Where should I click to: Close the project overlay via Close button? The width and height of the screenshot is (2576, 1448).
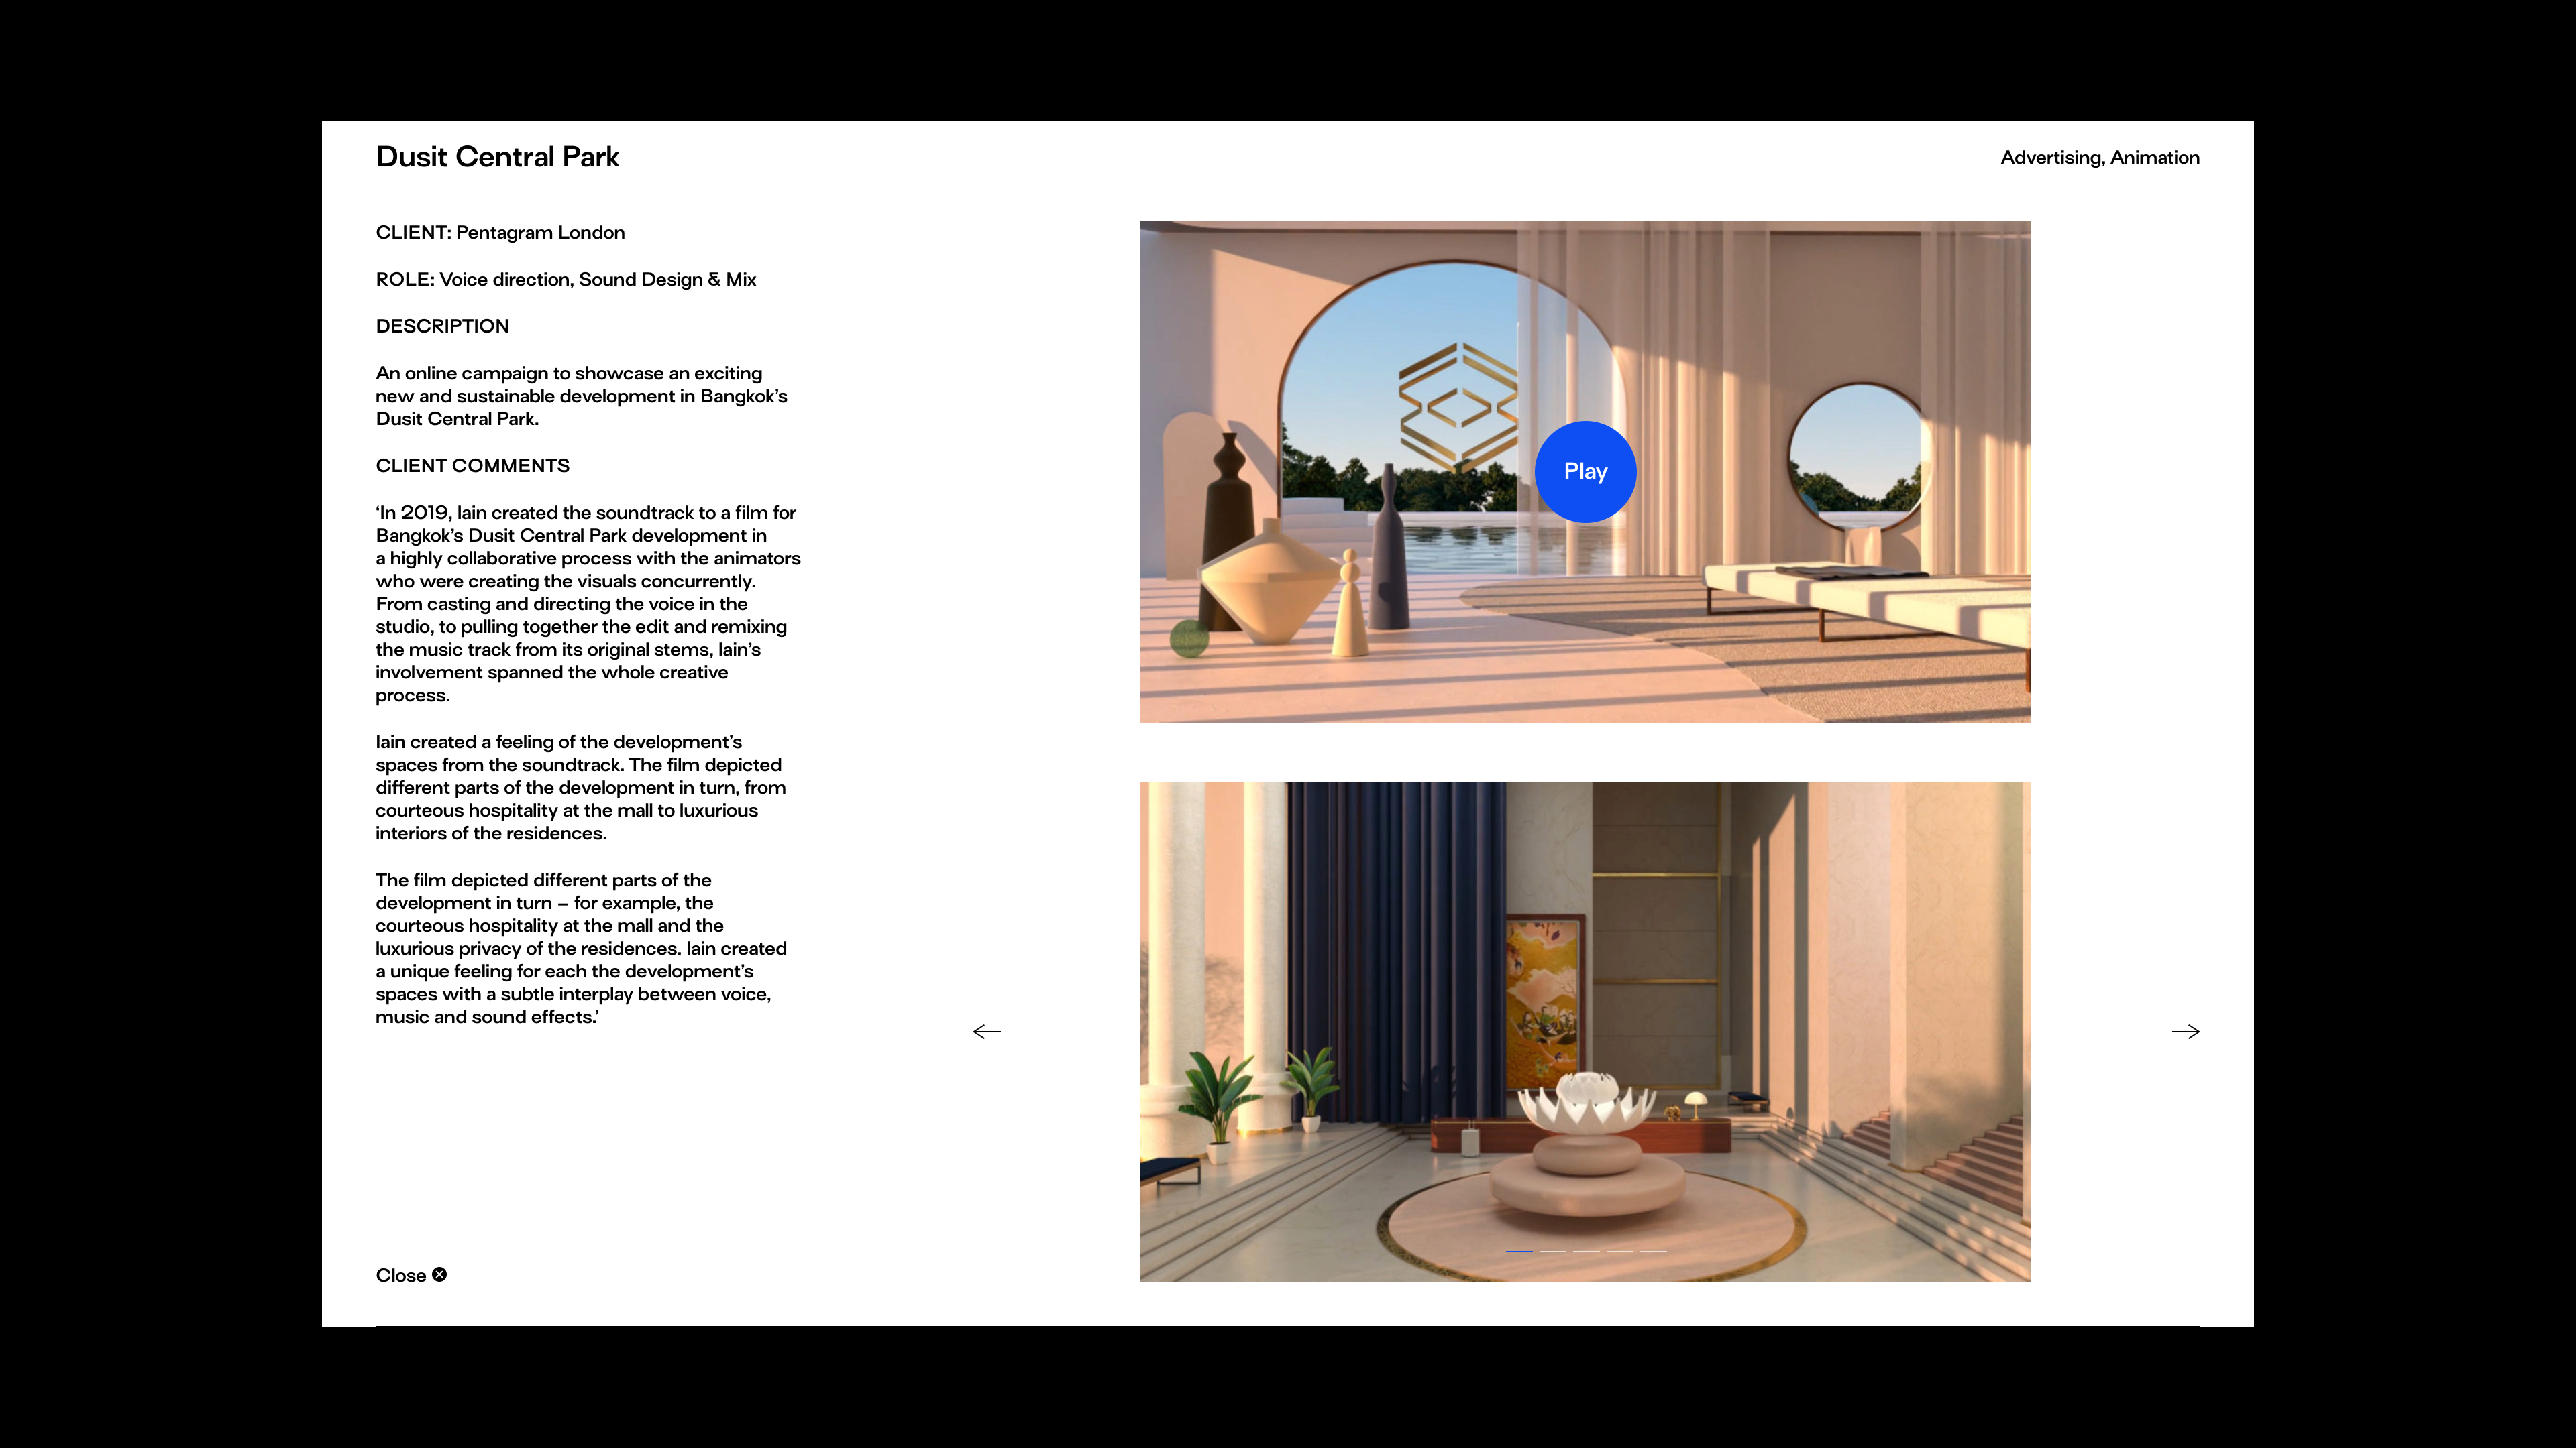(x=411, y=1275)
